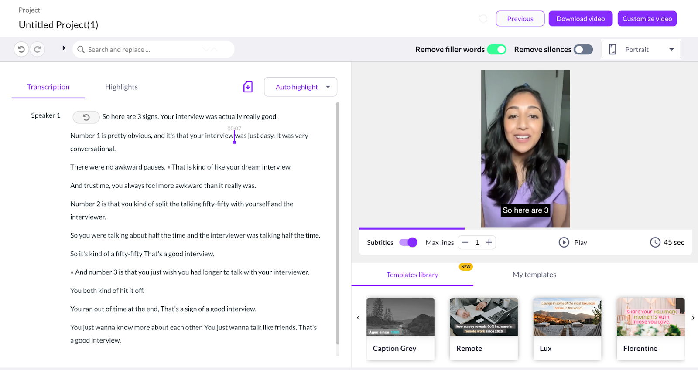Open the Portrait orientation dropdown
This screenshot has height=370, width=698.
(x=641, y=49)
